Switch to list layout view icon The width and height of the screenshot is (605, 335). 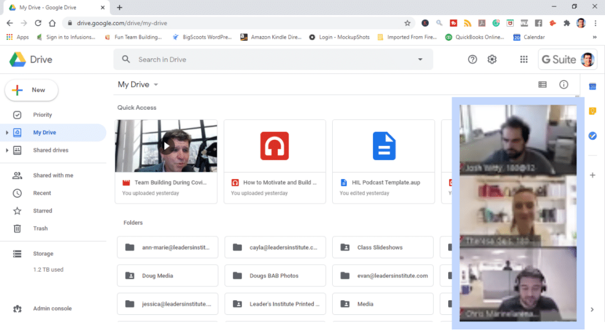click(542, 84)
